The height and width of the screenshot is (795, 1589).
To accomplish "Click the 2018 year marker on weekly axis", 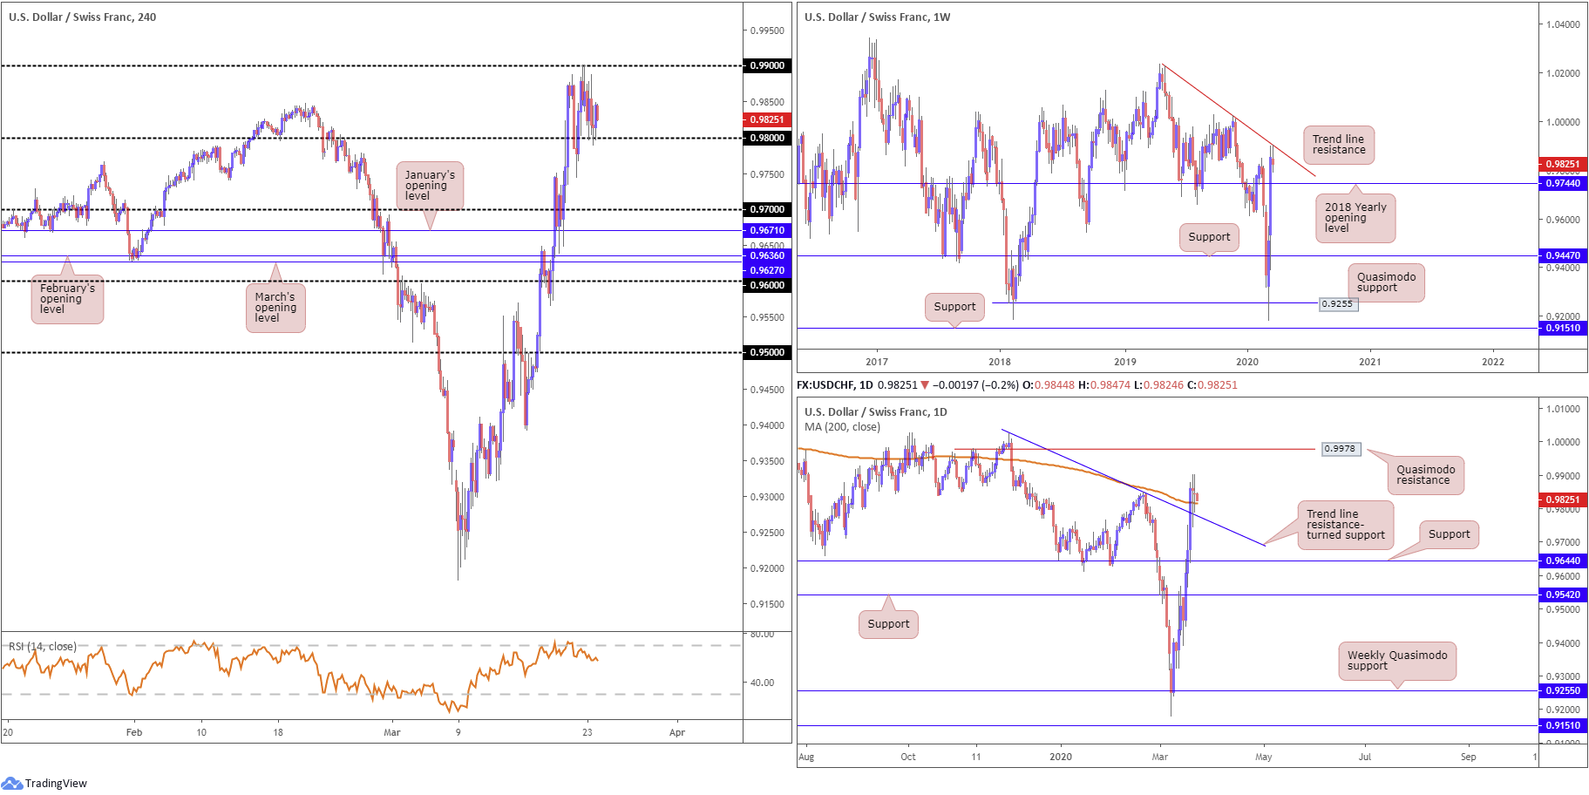I will [1000, 362].
